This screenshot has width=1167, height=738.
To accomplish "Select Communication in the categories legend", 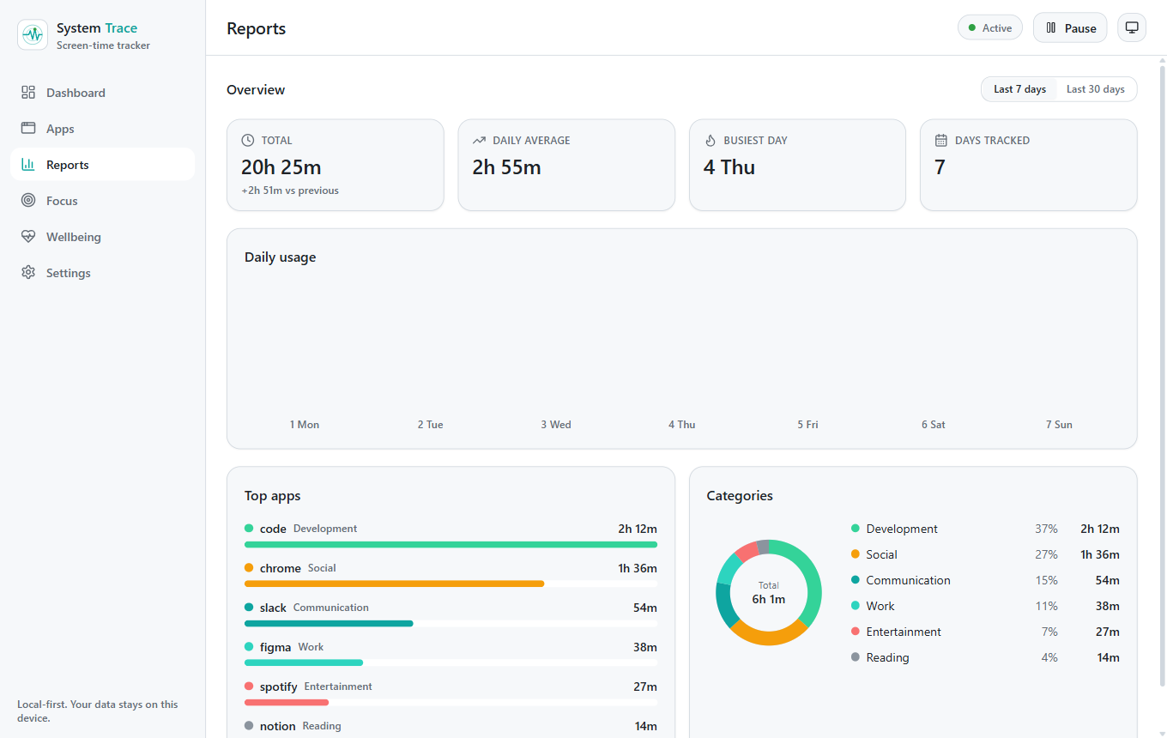I will [908, 580].
